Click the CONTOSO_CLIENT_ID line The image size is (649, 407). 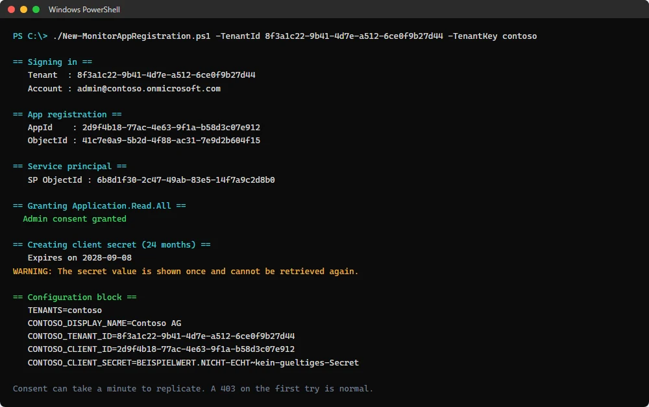(x=161, y=349)
